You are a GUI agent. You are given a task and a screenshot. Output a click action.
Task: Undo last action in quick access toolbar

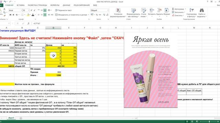pos(5,2)
